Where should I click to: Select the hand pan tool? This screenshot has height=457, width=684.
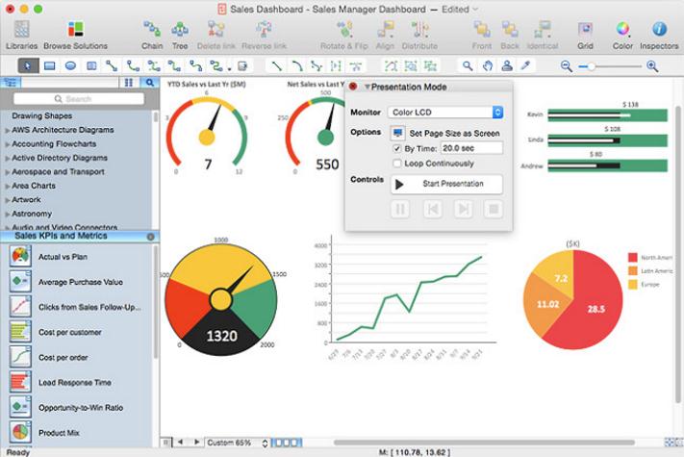click(x=487, y=65)
